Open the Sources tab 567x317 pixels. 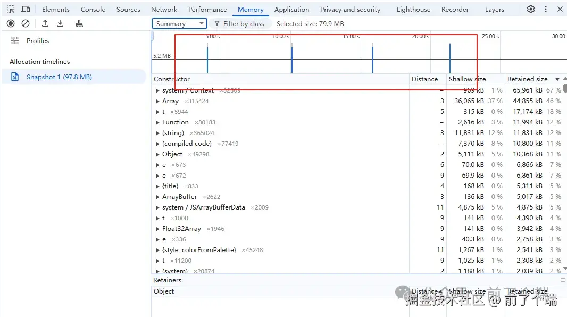click(x=128, y=10)
